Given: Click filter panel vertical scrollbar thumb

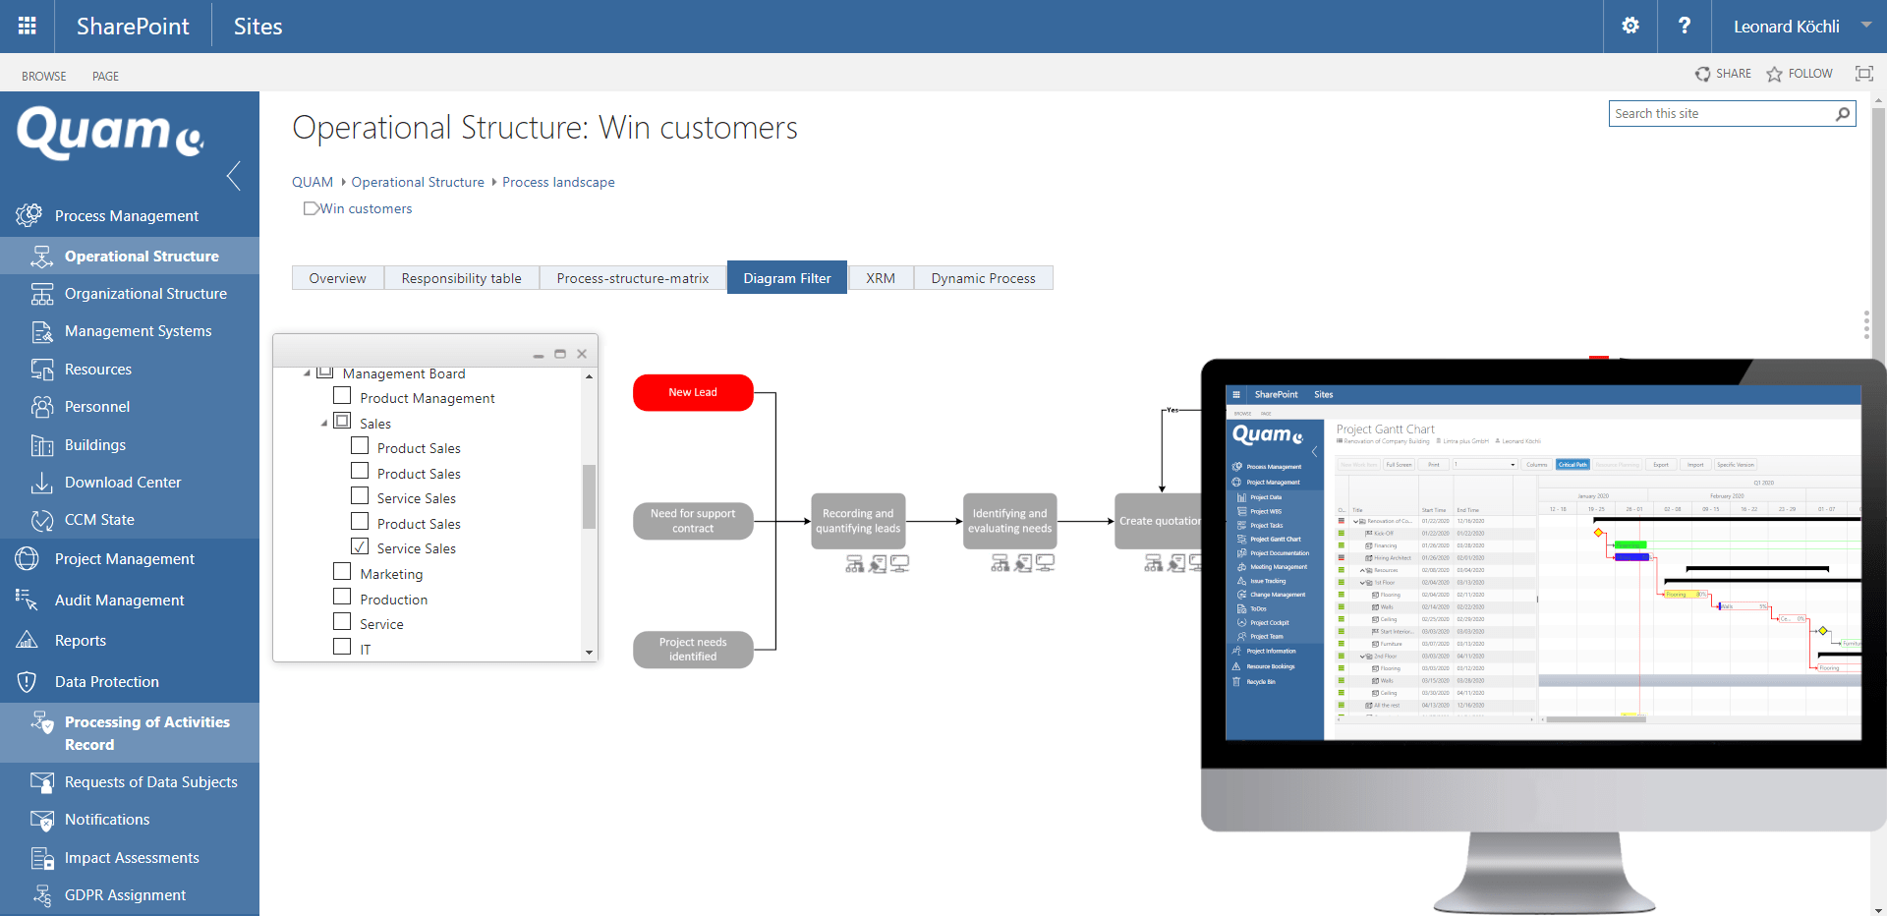Looking at the screenshot, I should coord(589,496).
